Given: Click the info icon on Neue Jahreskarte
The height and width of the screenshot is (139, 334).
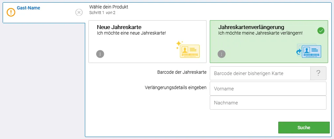Looking at the screenshot, I should click(x=100, y=54).
